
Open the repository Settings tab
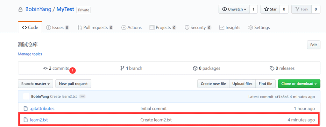coord(259,27)
